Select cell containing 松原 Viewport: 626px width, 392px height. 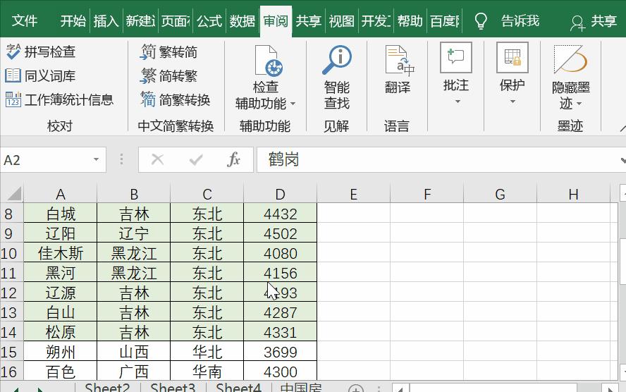pos(61,332)
